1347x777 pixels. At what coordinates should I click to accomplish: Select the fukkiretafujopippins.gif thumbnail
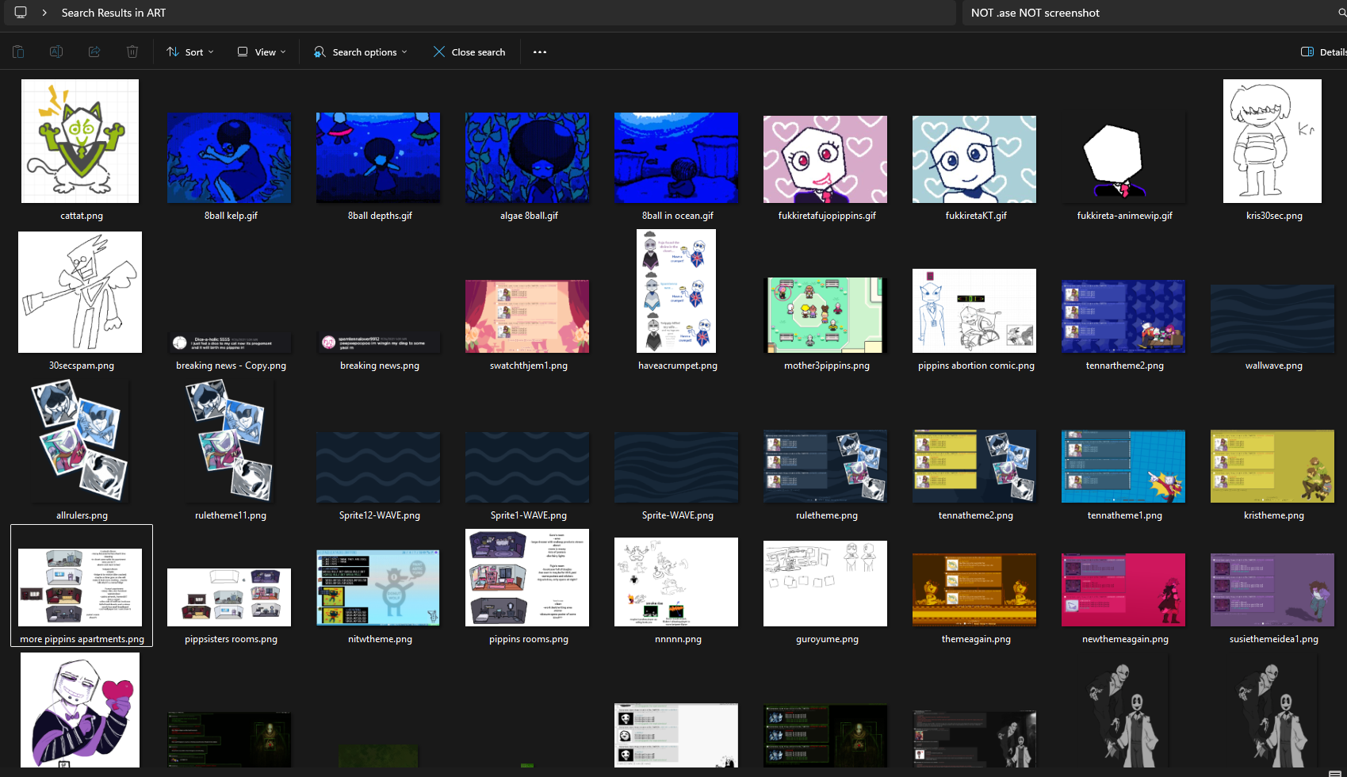point(825,159)
